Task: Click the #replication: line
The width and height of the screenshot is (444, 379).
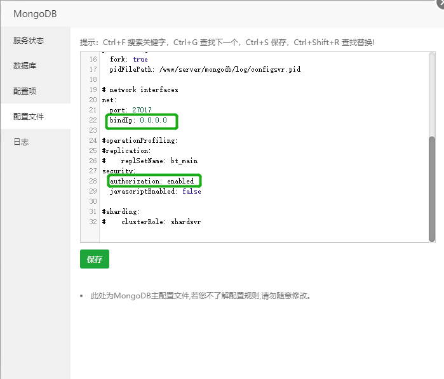Action: pyautogui.click(x=126, y=150)
